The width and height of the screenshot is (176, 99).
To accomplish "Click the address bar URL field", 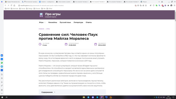I will pyautogui.click(x=42, y=5).
